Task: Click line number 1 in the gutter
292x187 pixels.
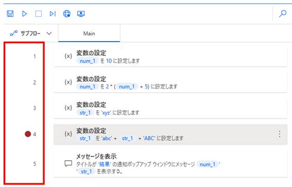Action: (35, 57)
